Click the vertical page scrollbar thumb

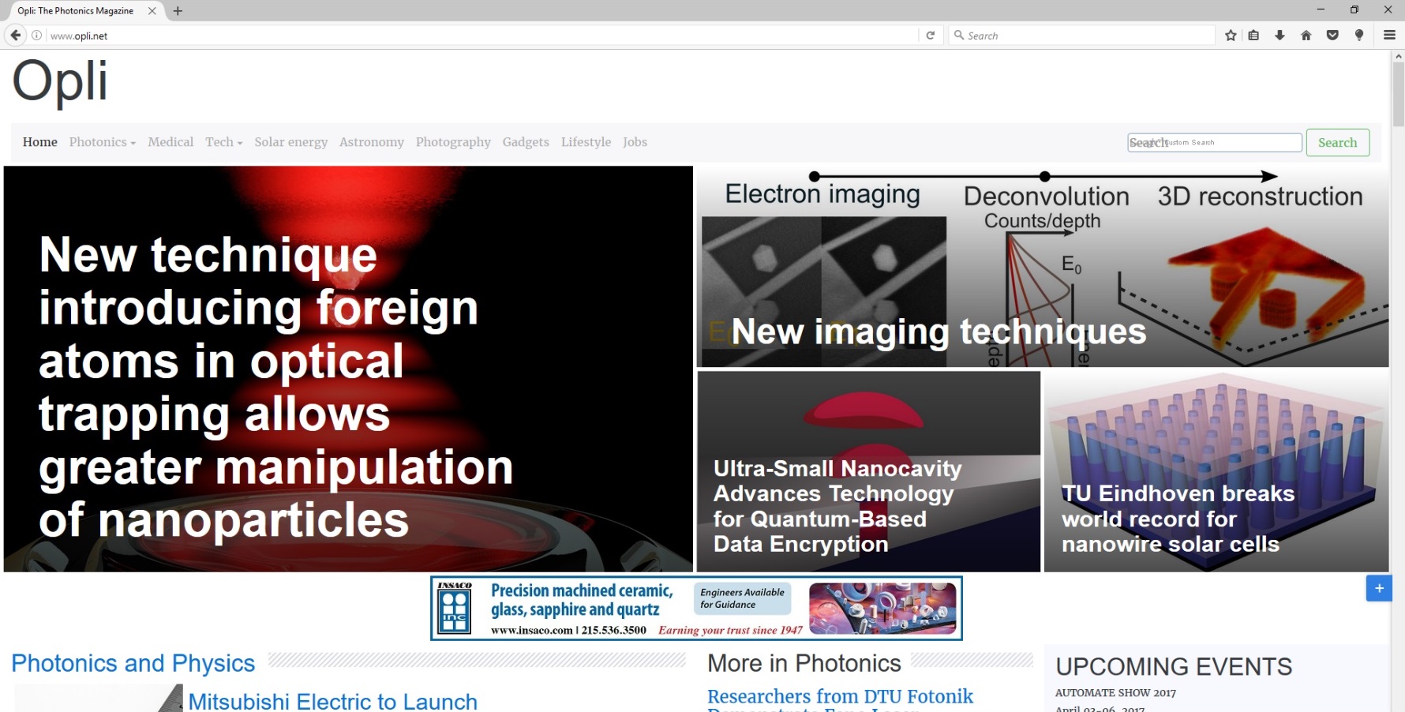click(x=1398, y=95)
